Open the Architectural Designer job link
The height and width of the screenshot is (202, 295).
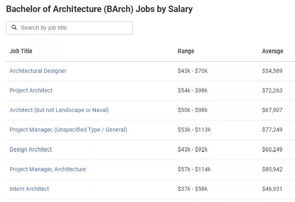(38, 71)
